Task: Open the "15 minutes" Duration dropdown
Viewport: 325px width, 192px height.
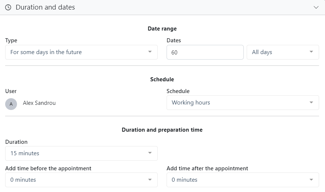Action: click(74, 153)
